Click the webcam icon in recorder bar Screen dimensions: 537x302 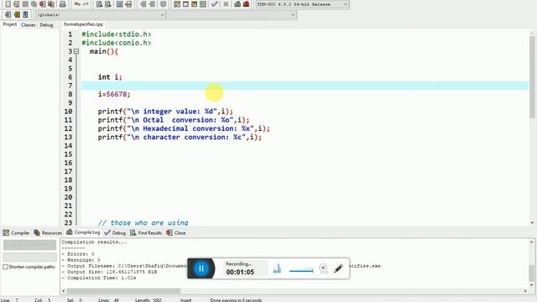[x=323, y=268]
